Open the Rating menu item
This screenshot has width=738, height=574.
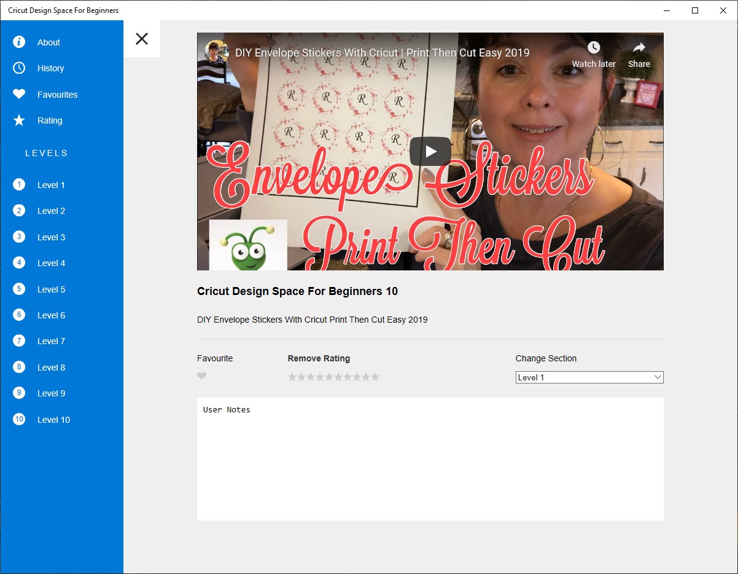pyautogui.click(x=50, y=120)
